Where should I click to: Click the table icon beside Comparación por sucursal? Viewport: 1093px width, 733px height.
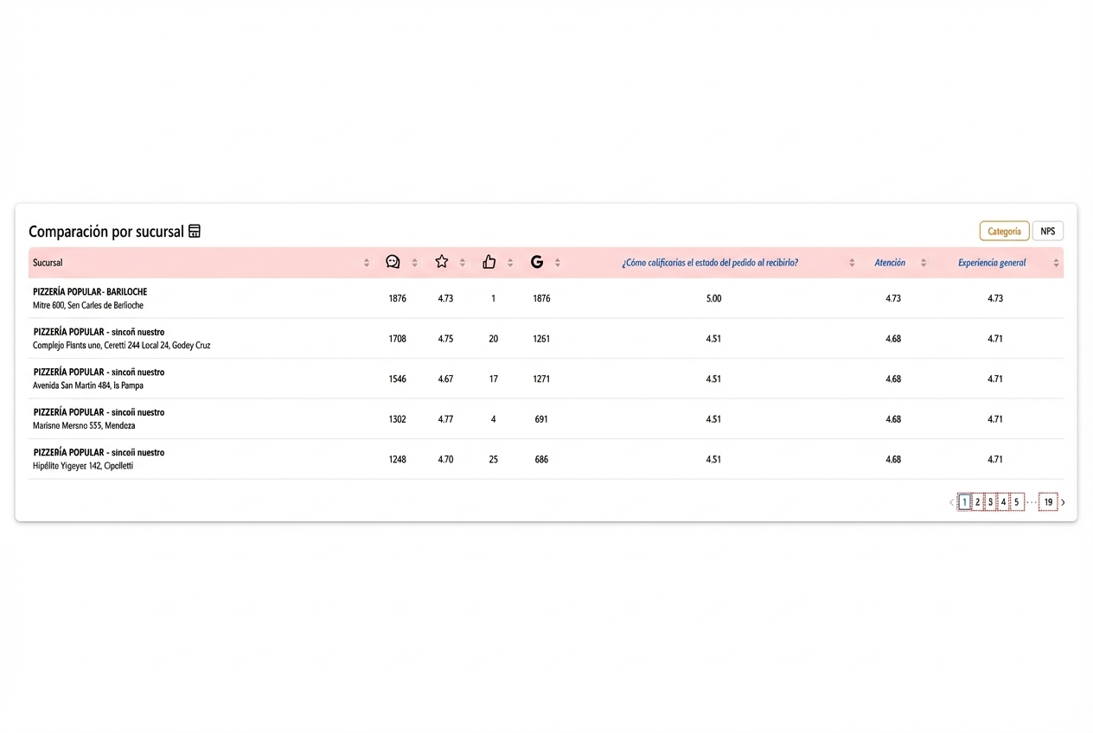point(194,231)
